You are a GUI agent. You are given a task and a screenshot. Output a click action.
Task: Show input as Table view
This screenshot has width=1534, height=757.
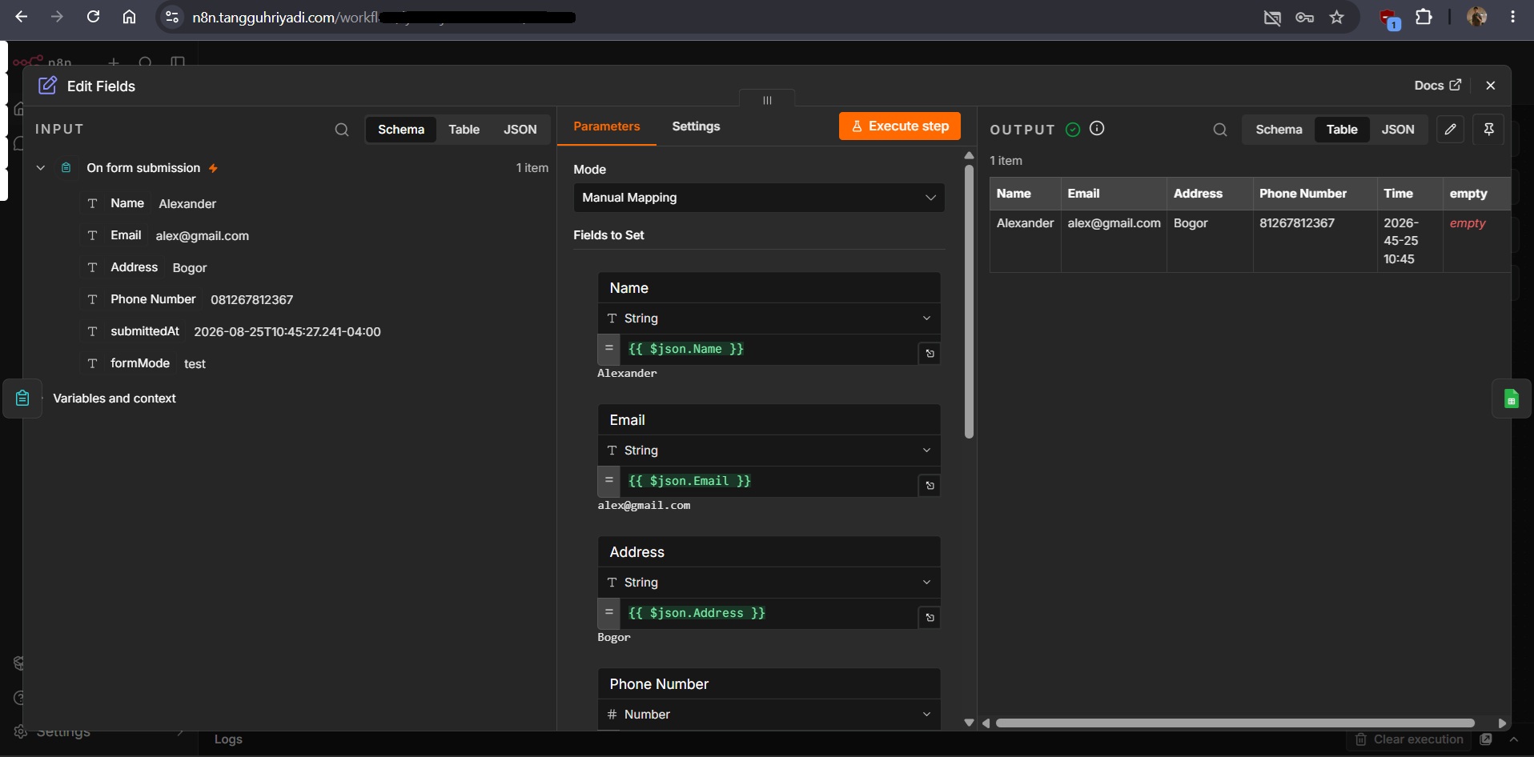[464, 130]
